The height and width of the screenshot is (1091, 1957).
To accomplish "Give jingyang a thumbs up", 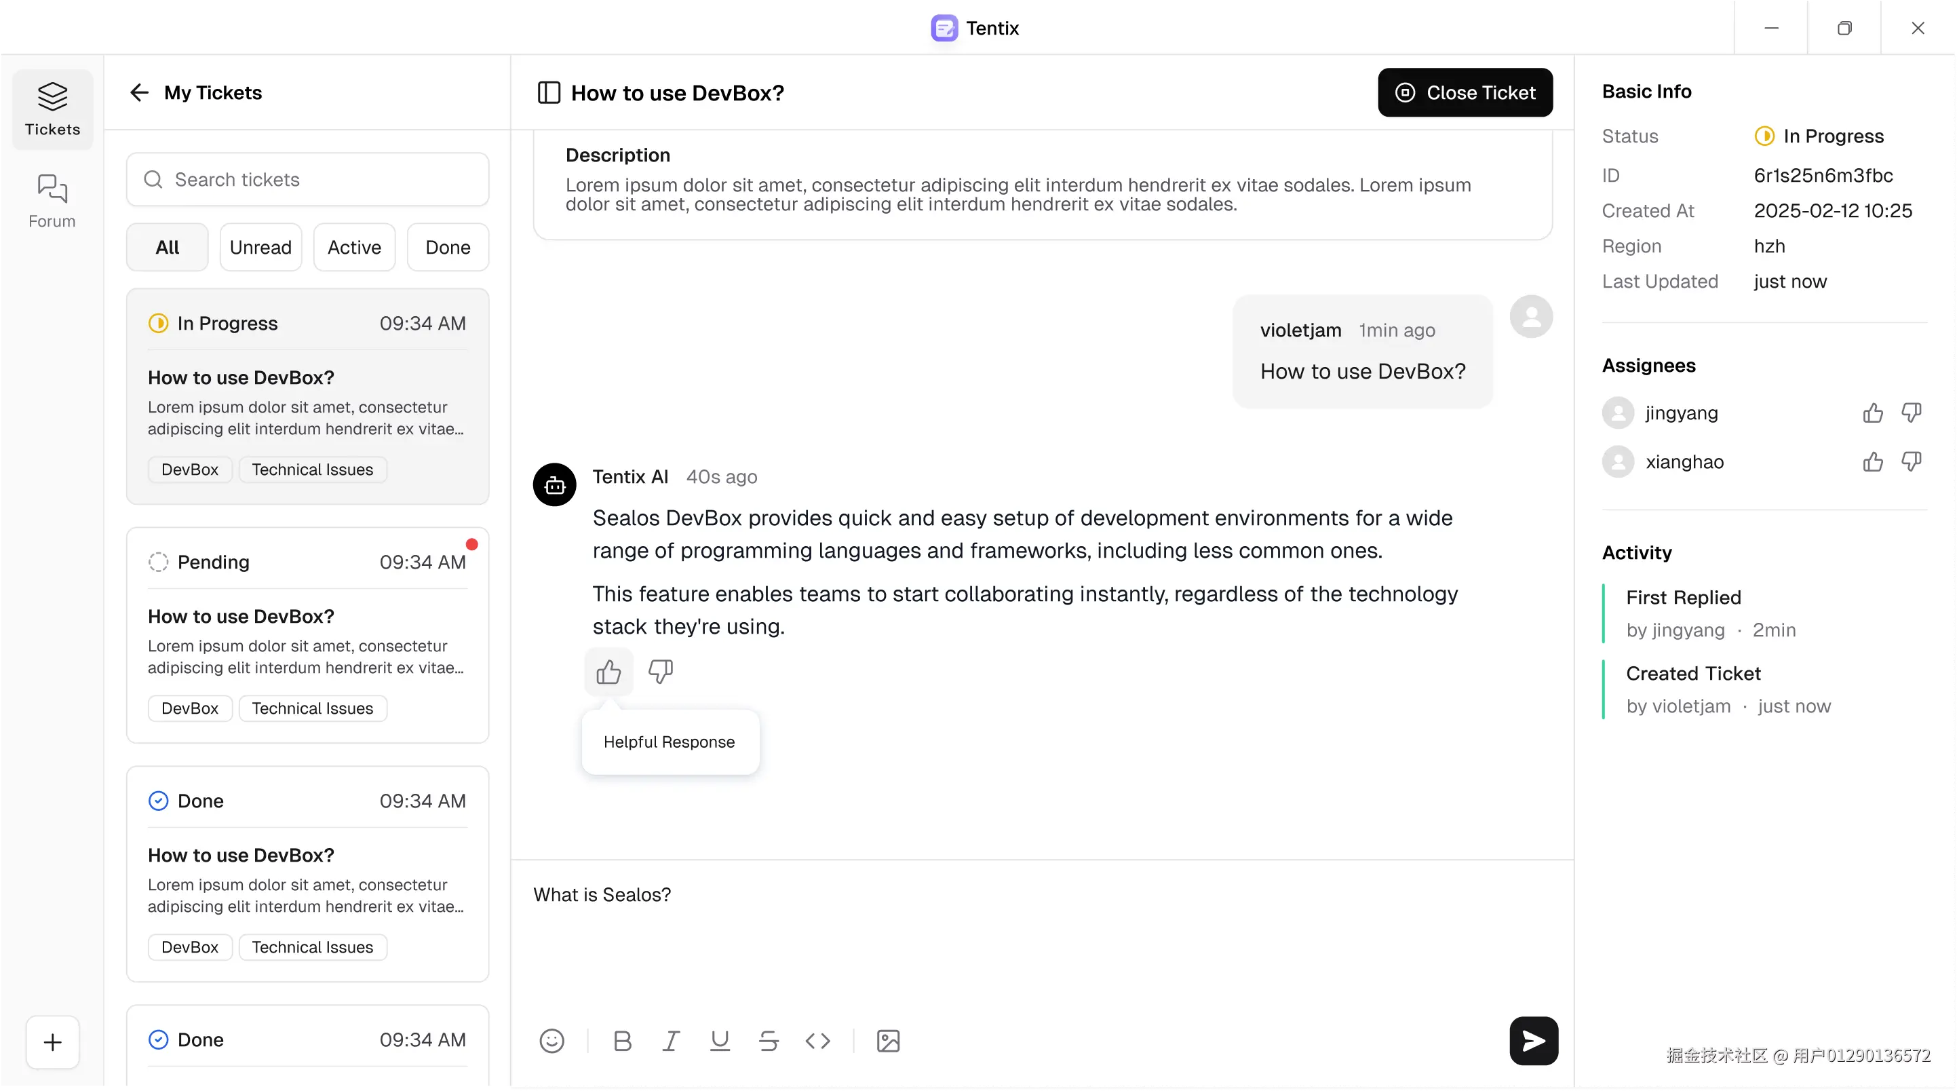I will point(1873,413).
